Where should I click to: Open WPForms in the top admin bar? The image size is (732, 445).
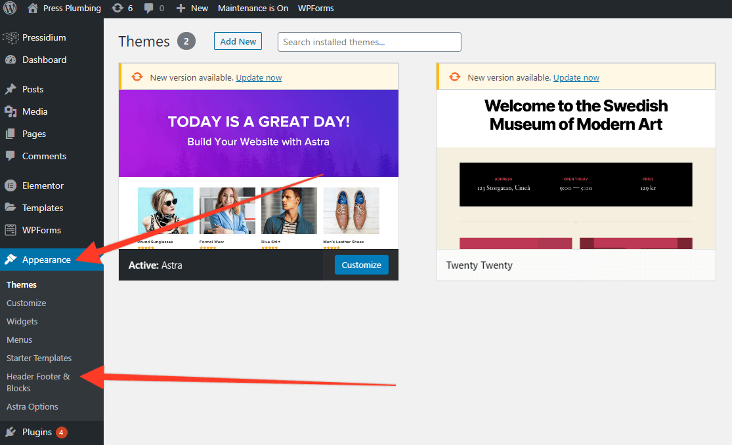[316, 9]
